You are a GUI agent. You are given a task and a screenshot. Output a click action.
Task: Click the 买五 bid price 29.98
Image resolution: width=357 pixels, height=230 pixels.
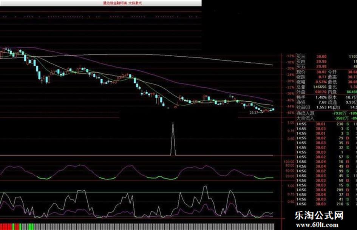tap(321, 66)
